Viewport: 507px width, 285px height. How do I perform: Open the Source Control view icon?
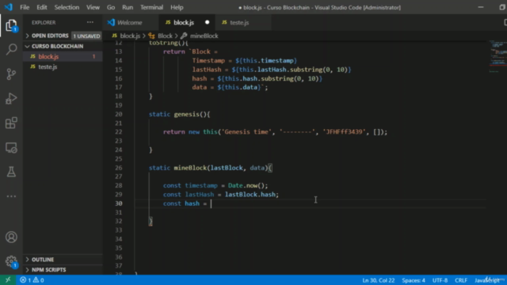tap(11, 74)
